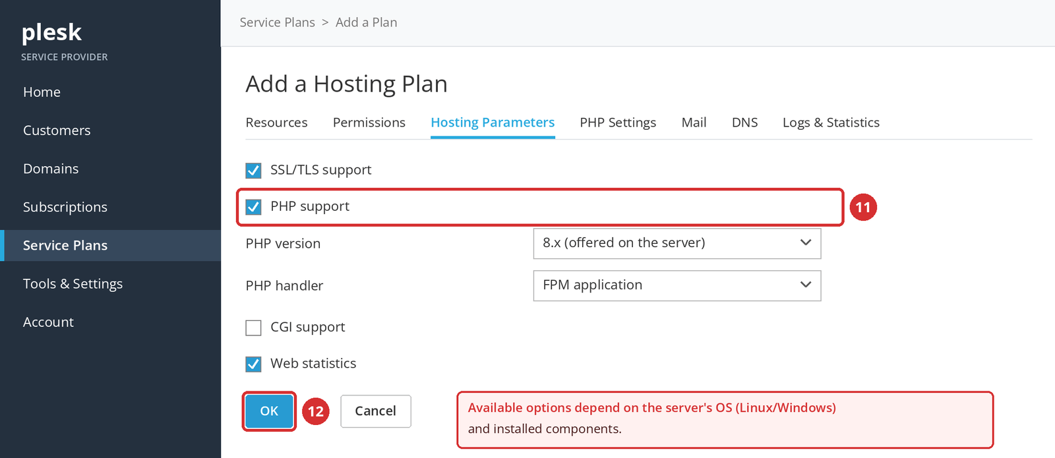
Task: Switch to the PHP Settings tab
Action: coord(618,123)
